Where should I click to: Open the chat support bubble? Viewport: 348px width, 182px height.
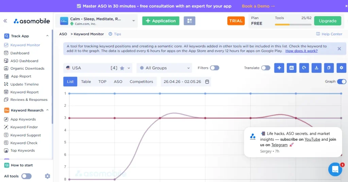[x=335, y=169]
